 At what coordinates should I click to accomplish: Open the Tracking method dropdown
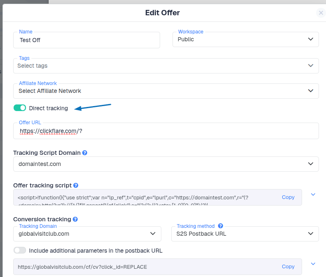click(x=245, y=234)
